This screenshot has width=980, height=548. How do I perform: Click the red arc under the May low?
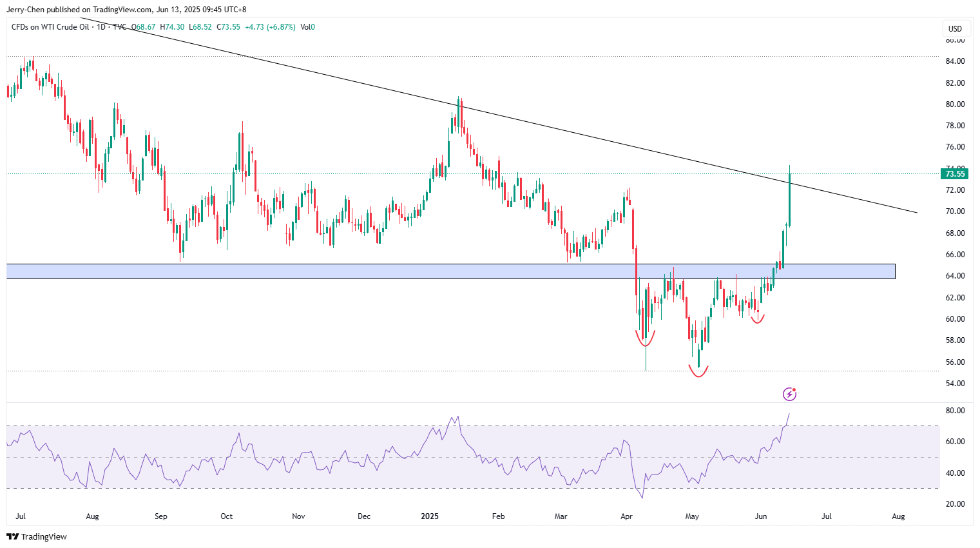pos(698,373)
